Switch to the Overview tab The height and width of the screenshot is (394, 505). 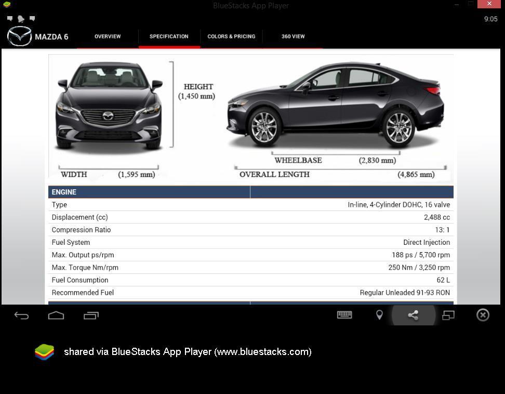tap(108, 36)
